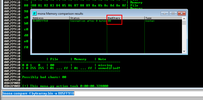Click the results list scroll down arrow
The width and height of the screenshot is (203, 100).
pyautogui.click(x=184, y=51)
